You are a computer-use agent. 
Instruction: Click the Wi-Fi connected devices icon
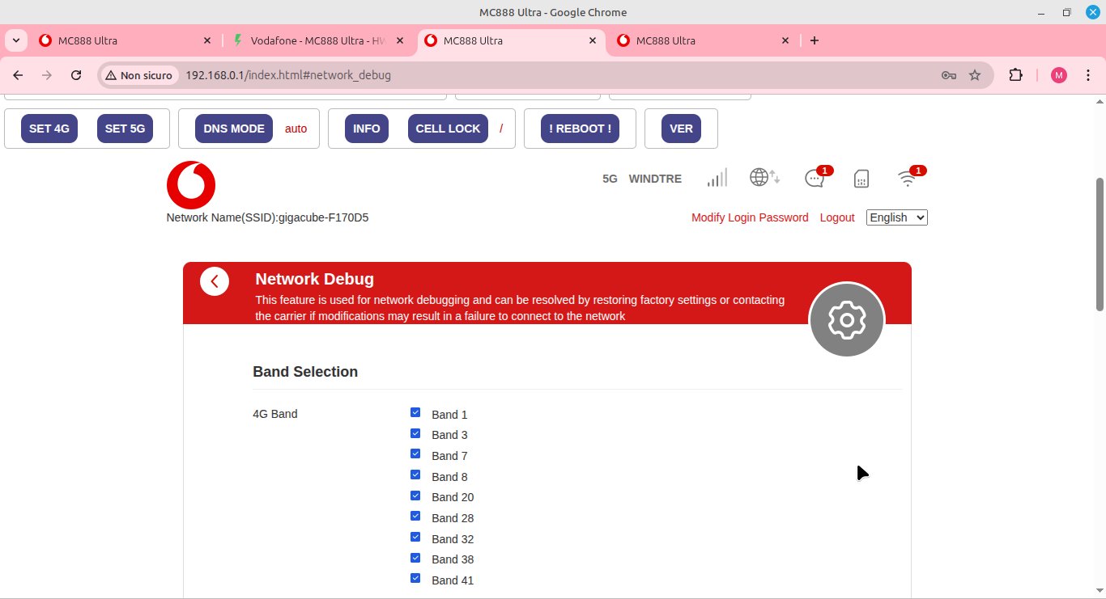(x=908, y=178)
